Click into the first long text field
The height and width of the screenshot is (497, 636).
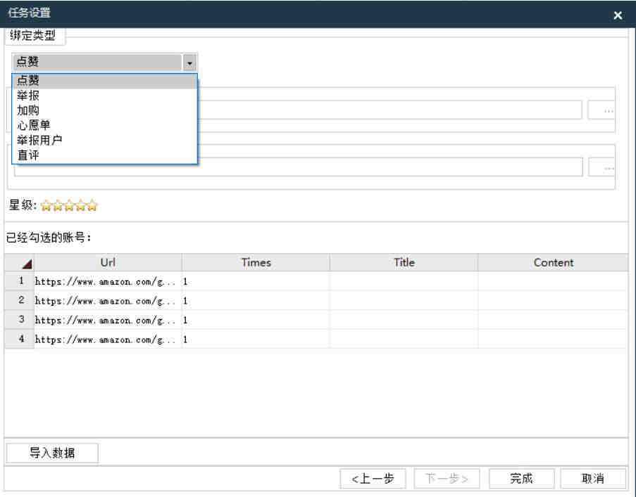point(389,110)
